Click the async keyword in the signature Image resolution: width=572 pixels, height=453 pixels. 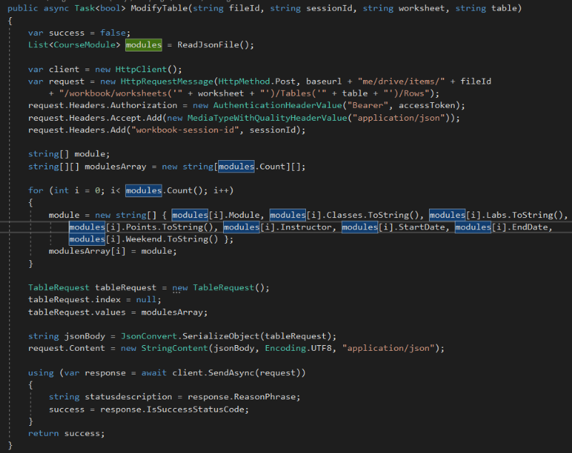pyautogui.click(x=56, y=8)
